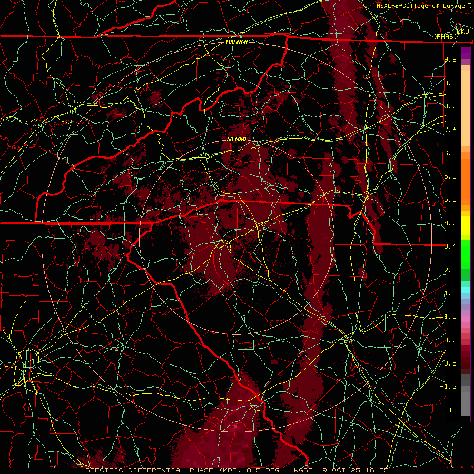Click the 2.6 scale value
This screenshot has width=474, height=474.
click(450, 270)
